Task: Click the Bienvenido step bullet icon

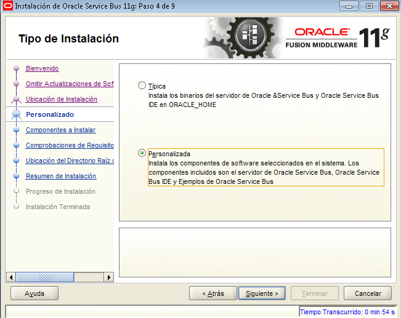Action: (17, 68)
